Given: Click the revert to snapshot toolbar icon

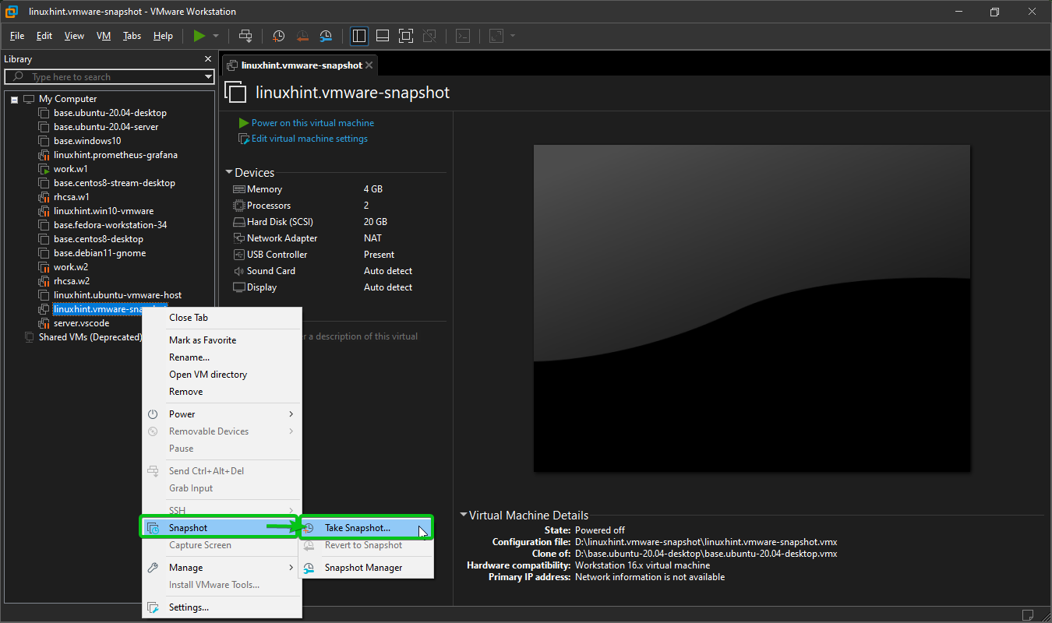Looking at the screenshot, I should pos(302,36).
